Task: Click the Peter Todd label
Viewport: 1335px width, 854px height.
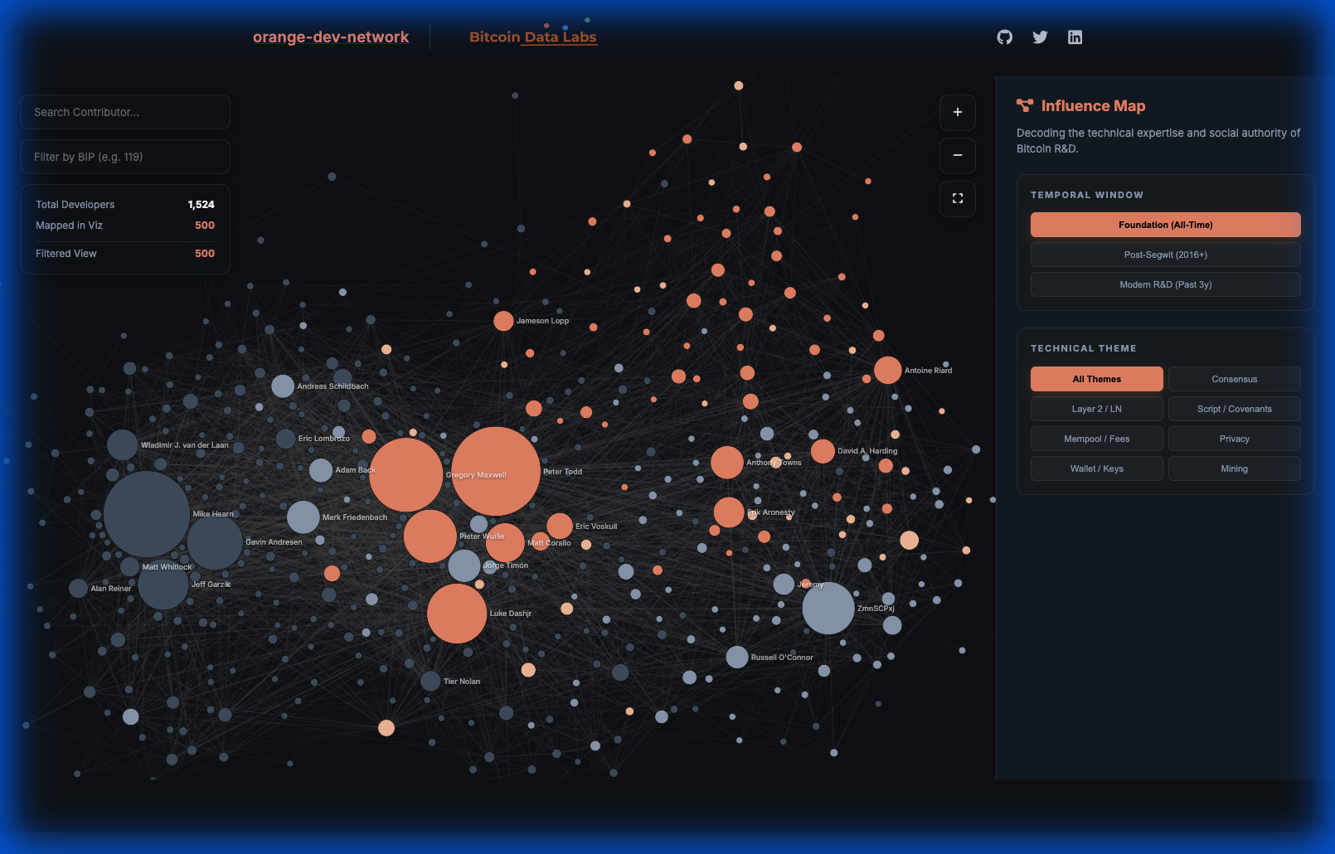Action: click(562, 472)
